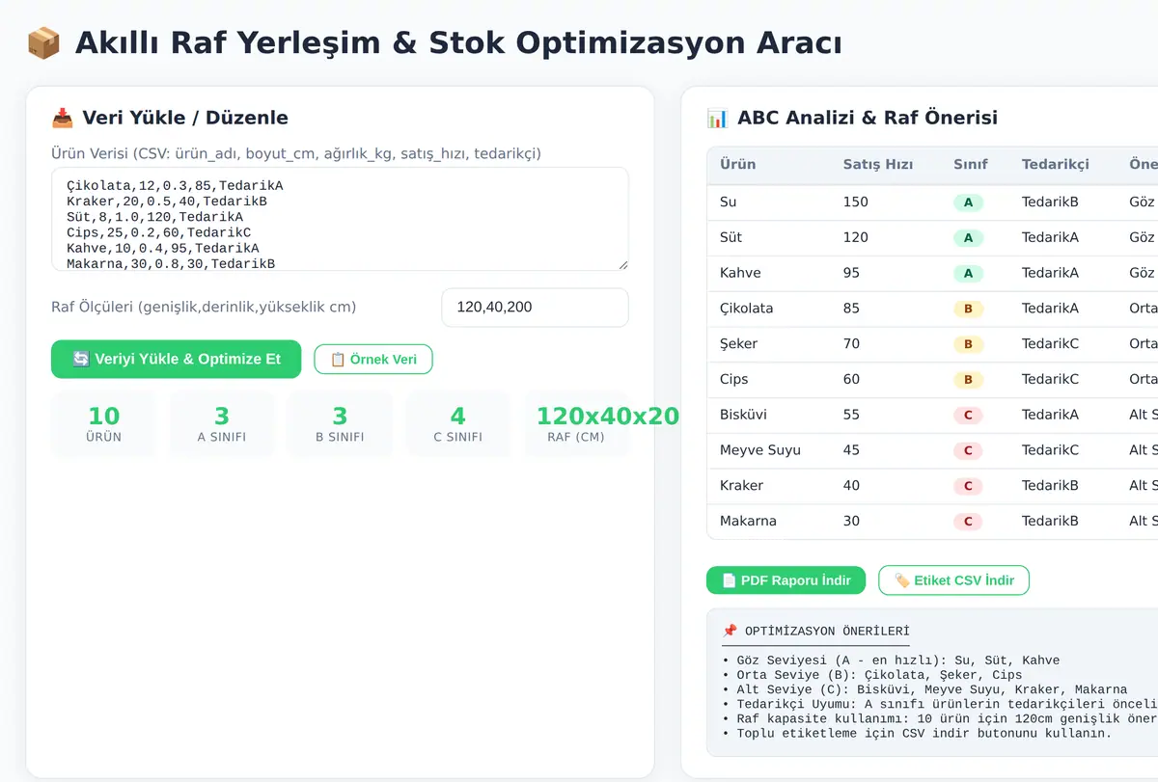Viewport: 1158px width, 782px height.
Task: Click the pushpin icon by Optimizasyon Önerileri
Action: tap(730, 631)
